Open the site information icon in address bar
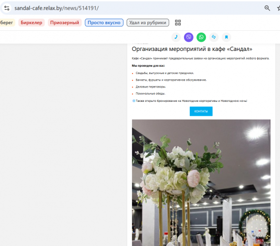Screen dimensions: 280x246 (7, 8)
